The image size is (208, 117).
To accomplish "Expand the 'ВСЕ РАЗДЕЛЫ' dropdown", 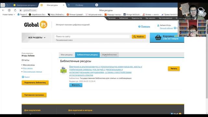I will coord(37,38).
